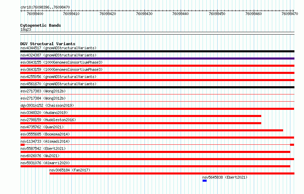Click the Cytogenetic Bands track title
304x194 pixels.
(x=41, y=25)
